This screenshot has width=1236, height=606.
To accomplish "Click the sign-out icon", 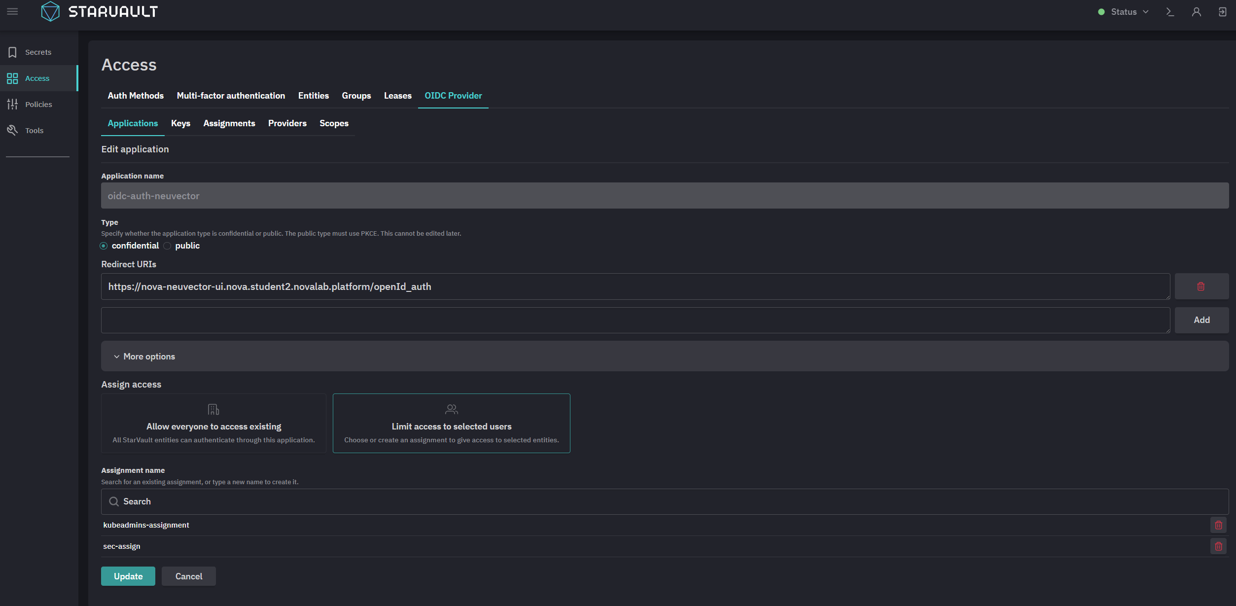I will (1223, 12).
